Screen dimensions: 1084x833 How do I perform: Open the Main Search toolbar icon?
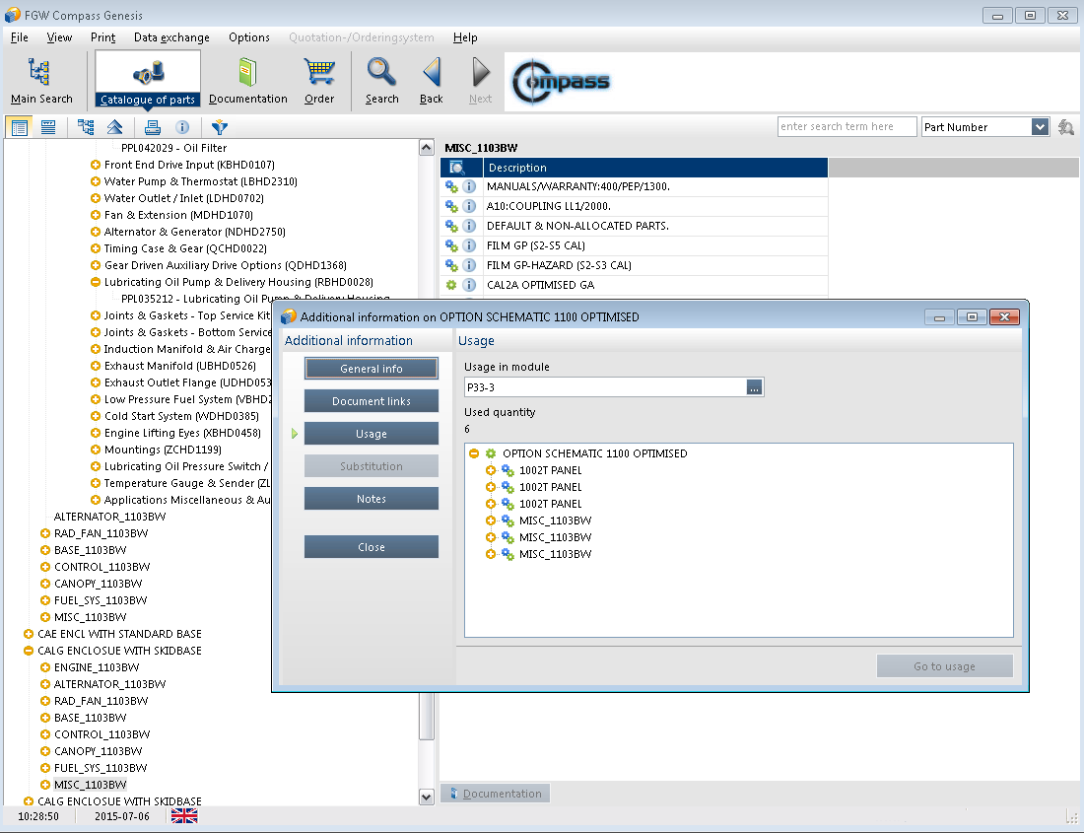41,80
